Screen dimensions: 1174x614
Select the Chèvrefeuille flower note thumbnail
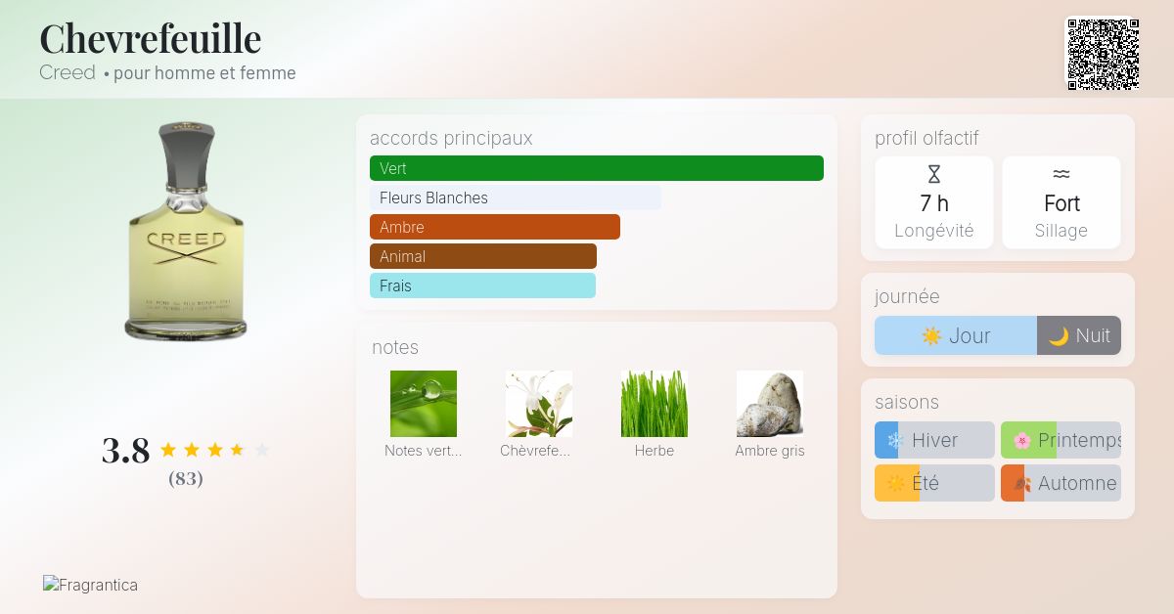[539, 404]
